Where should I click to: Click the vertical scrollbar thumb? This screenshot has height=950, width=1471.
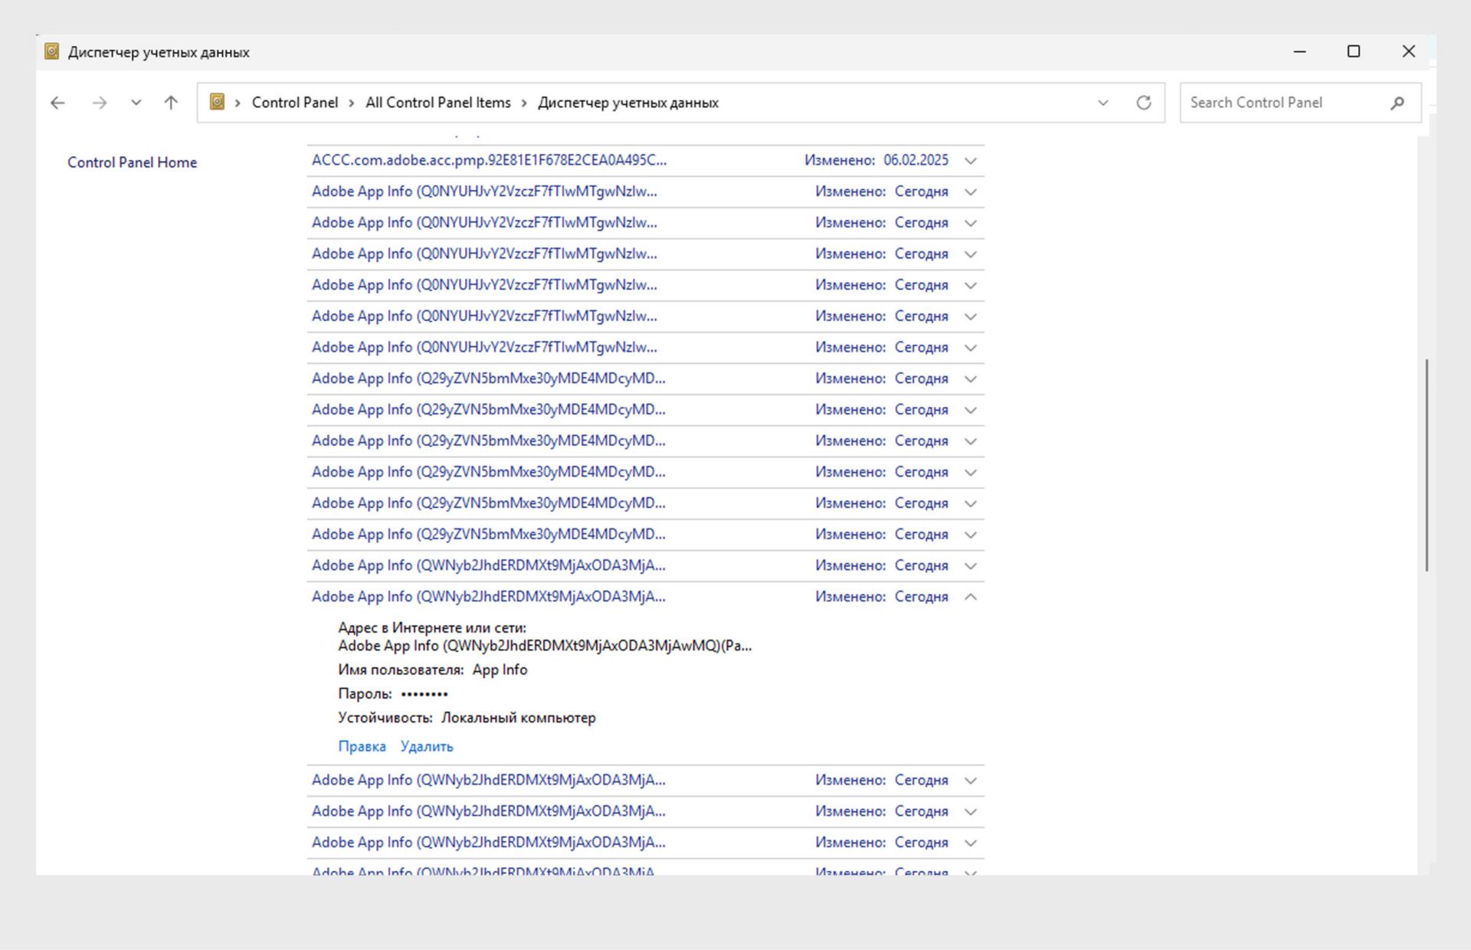click(x=1426, y=464)
